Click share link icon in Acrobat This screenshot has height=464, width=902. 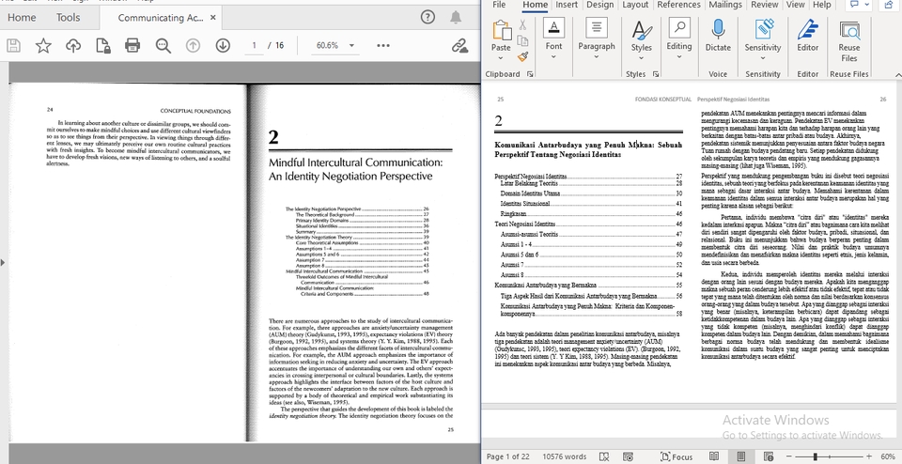[x=459, y=45]
